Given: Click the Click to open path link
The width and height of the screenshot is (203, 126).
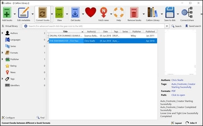Looking at the screenshot, I should click(178, 95).
